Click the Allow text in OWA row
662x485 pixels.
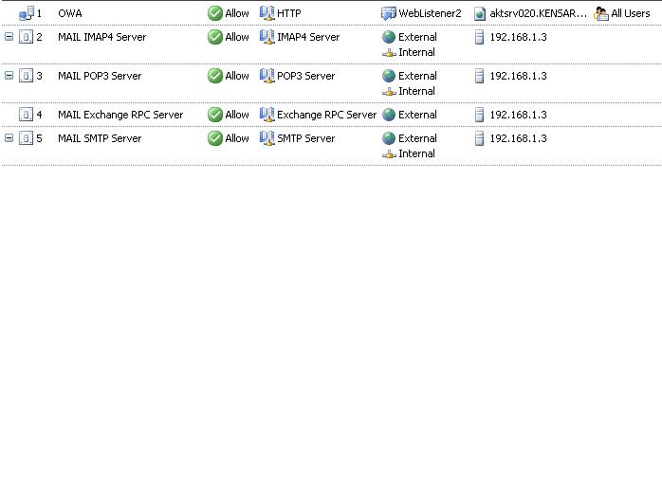pyautogui.click(x=237, y=13)
